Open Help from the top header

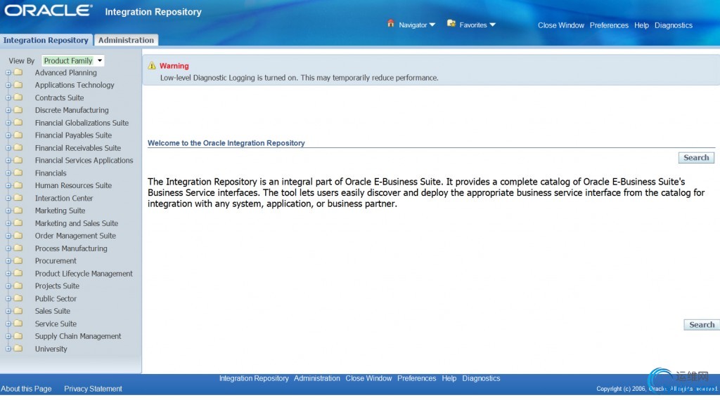(641, 25)
